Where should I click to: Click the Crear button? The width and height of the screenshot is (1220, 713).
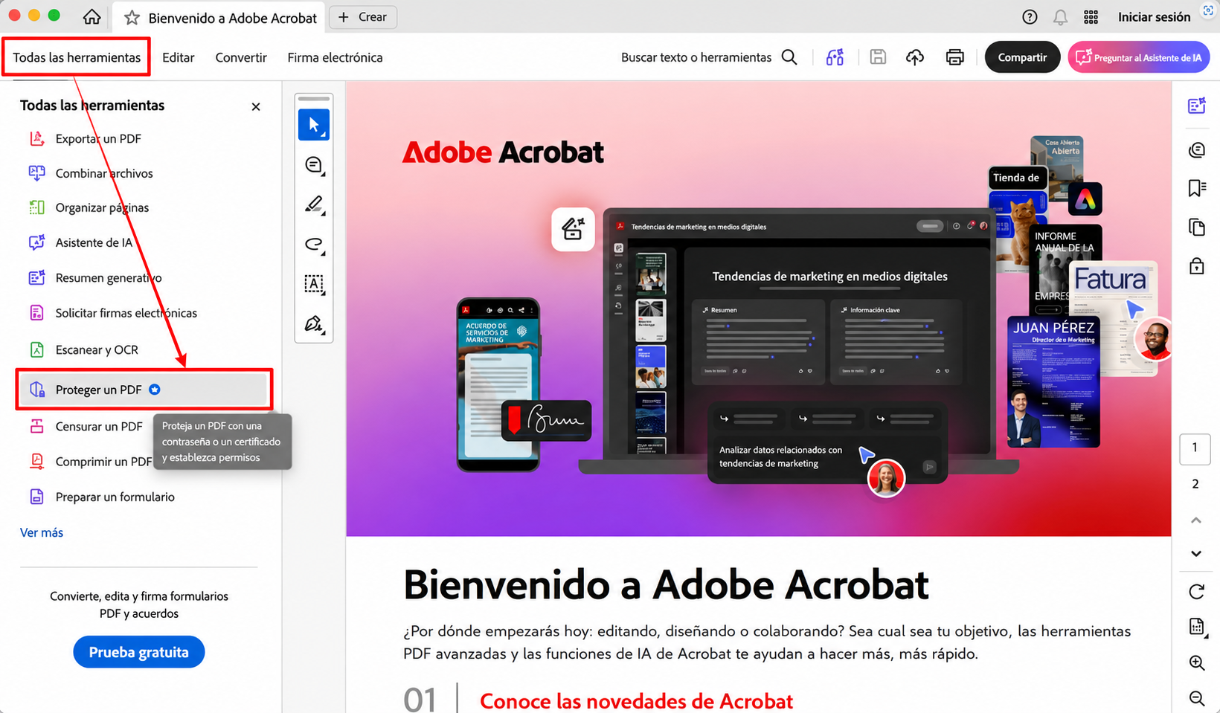pos(363,17)
